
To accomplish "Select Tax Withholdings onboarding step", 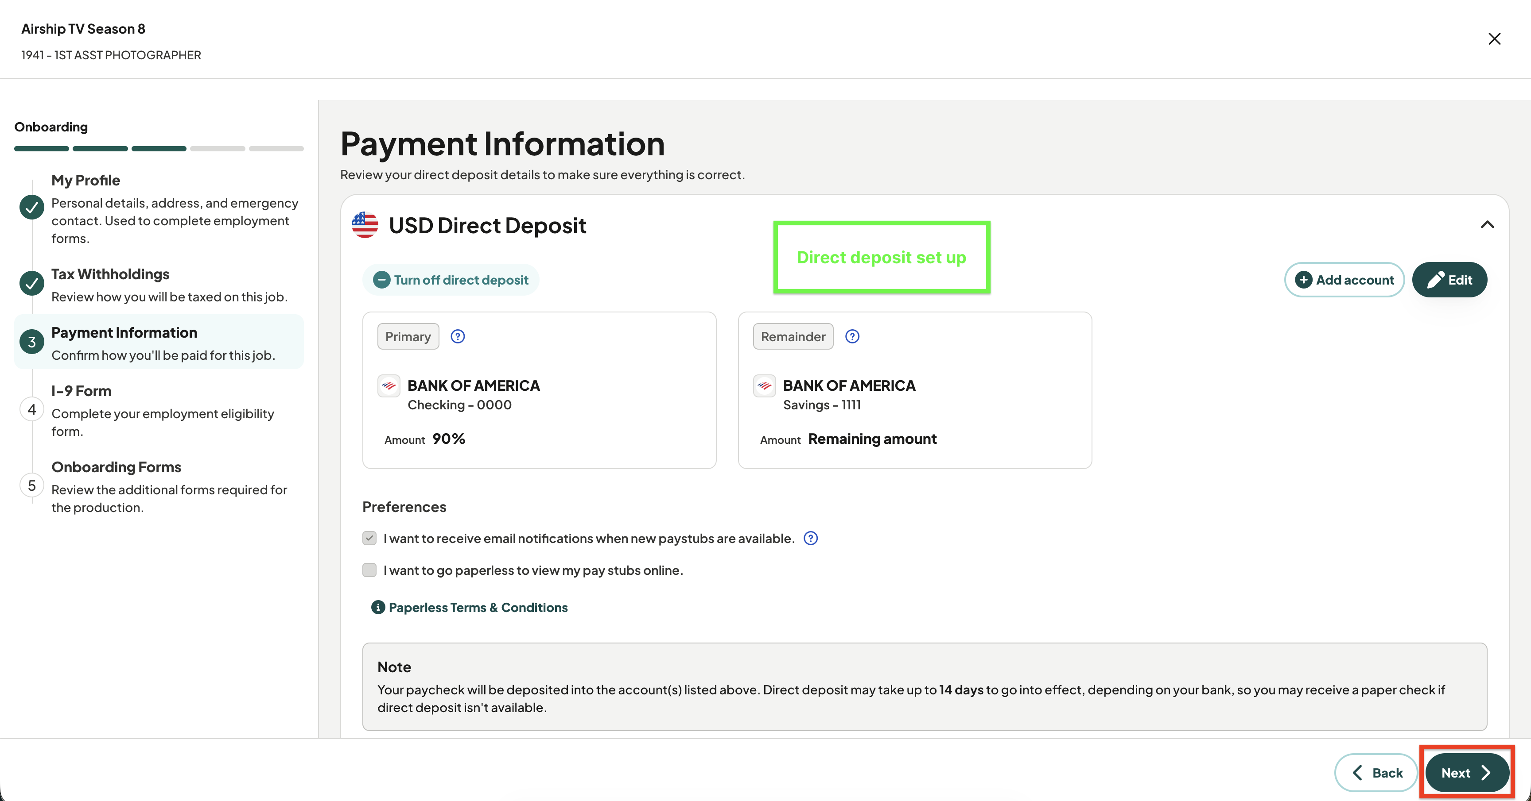I will pyautogui.click(x=159, y=285).
